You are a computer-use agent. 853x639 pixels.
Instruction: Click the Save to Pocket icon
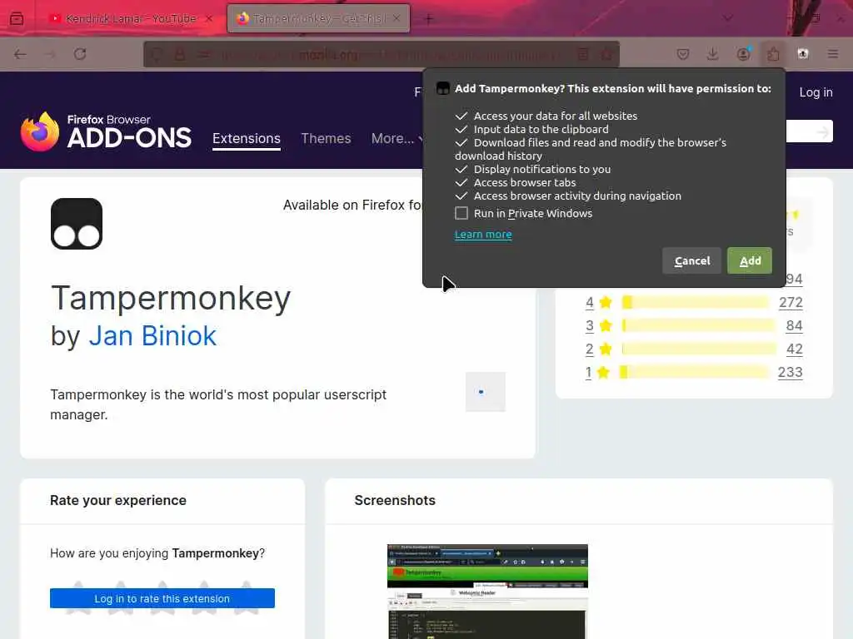683,54
